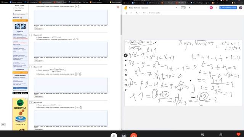This screenshot has width=244, height=137.
Task: Click the answer box for task number 1
Action: 71,49
